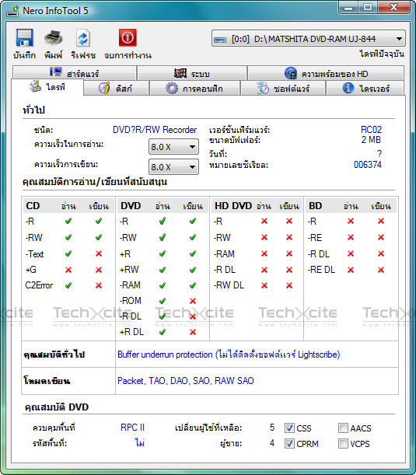Image resolution: width=416 pixels, height=475 pixels.
Task: Click the Disc tab info icon
Action: [x=104, y=88]
